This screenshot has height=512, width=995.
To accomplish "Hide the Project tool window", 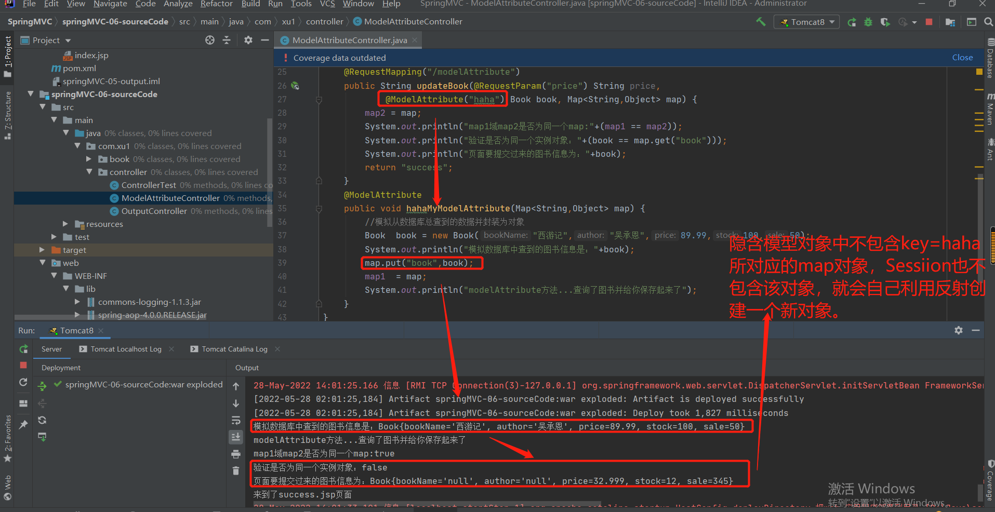I will [265, 40].
